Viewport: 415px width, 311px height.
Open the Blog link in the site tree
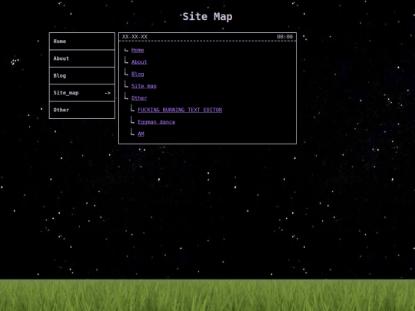tap(138, 74)
